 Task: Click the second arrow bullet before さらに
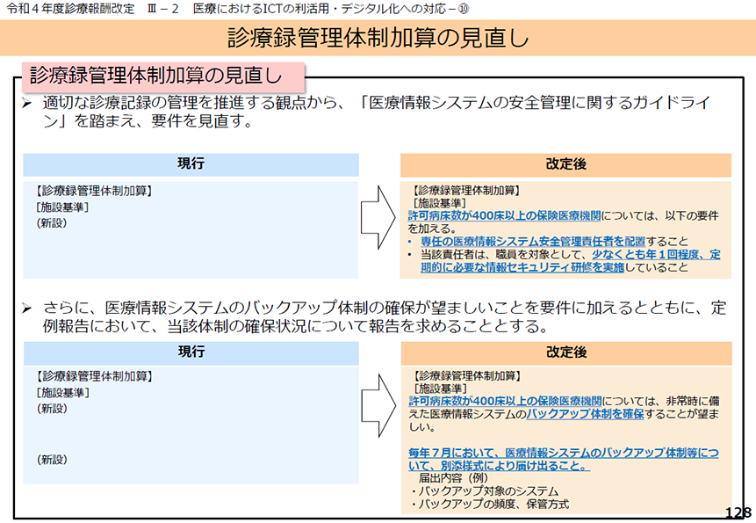tap(27, 309)
